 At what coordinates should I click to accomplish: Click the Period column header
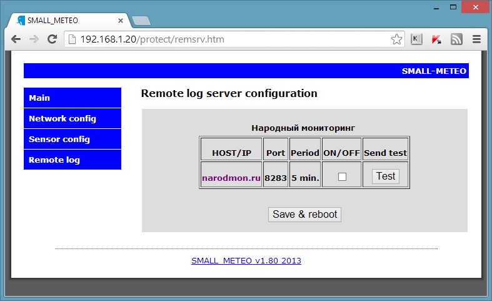[x=305, y=153]
